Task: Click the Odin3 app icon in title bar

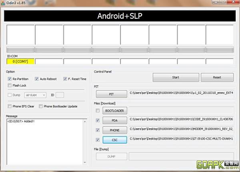Action: click(3, 3)
